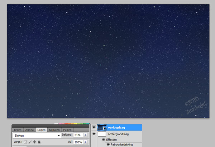Hide the verlooplaag layer
This screenshot has height=147, width=215.
click(x=94, y=127)
